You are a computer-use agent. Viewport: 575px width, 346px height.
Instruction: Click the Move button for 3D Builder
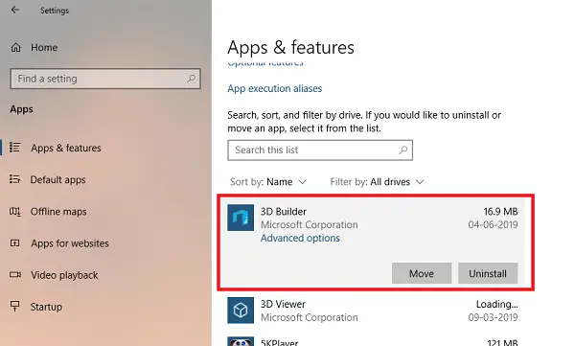click(422, 273)
